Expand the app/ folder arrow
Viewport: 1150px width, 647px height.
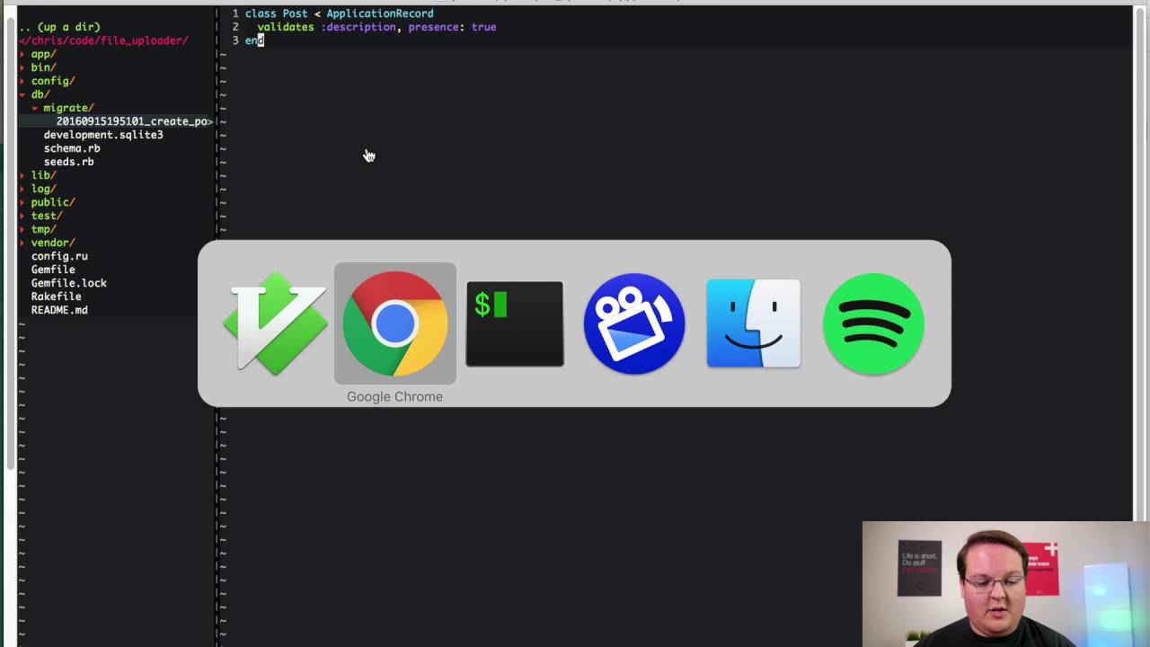pos(22,54)
